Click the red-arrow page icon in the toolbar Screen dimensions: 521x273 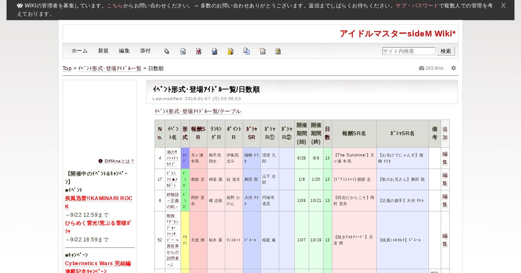198,51
